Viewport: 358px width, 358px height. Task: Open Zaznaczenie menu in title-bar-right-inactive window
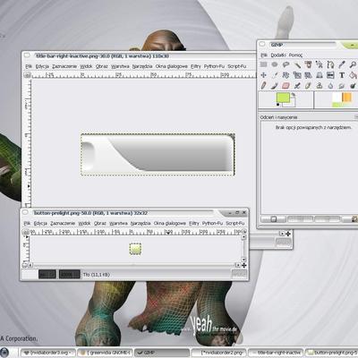click(x=64, y=66)
